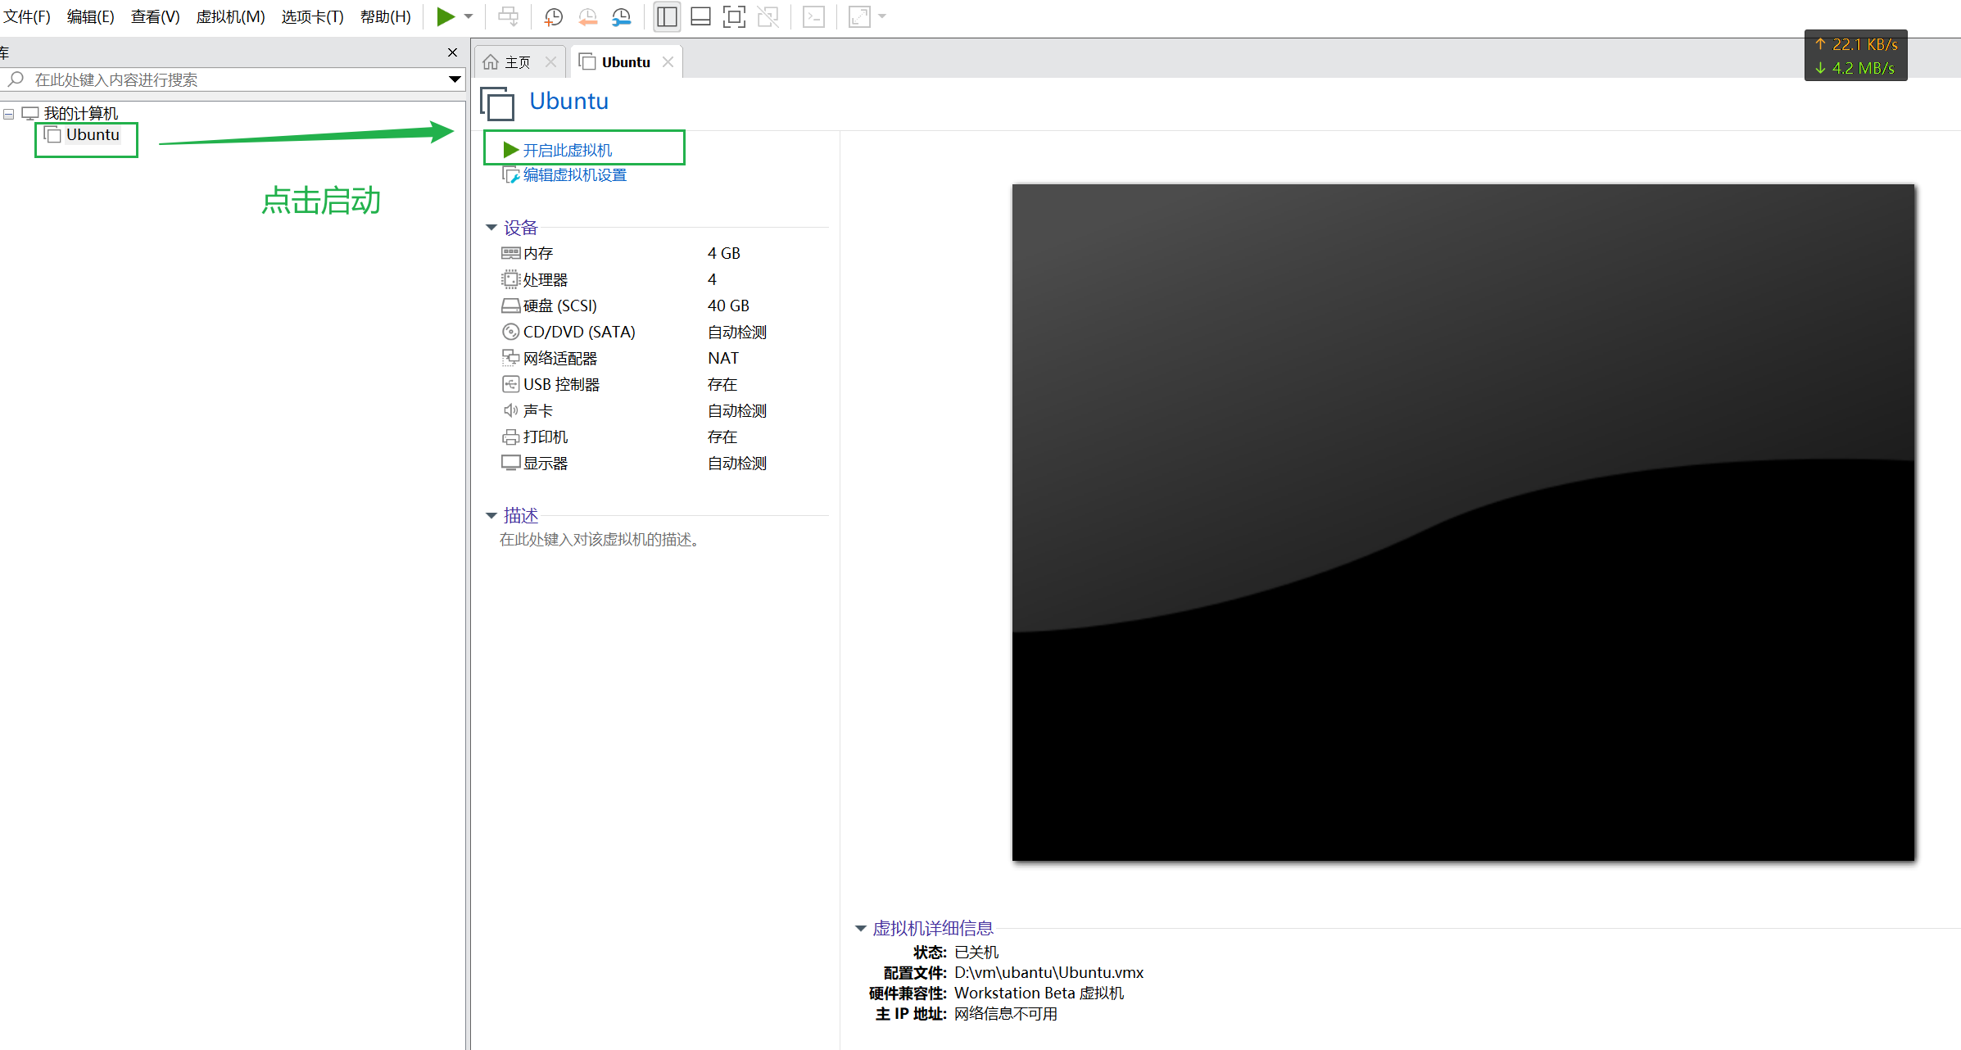Viewport: 1961px width, 1050px height.
Task: Select 我的计算机 in the library tree
Action: pos(80,113)
